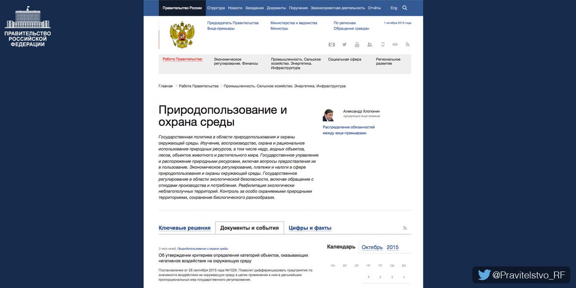Viewport: 576px width, 288px height.
Task: Select day 4 in the calendar
Action: click(x=404, y=277)
